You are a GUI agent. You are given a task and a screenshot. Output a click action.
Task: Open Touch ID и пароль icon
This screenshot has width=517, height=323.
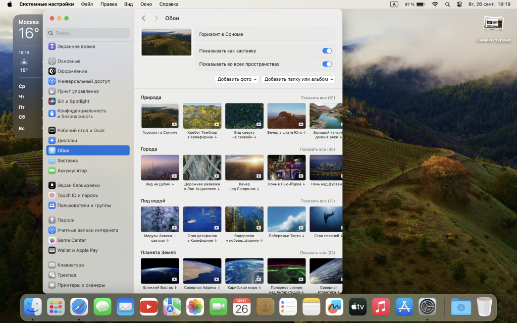coord(52,195)
